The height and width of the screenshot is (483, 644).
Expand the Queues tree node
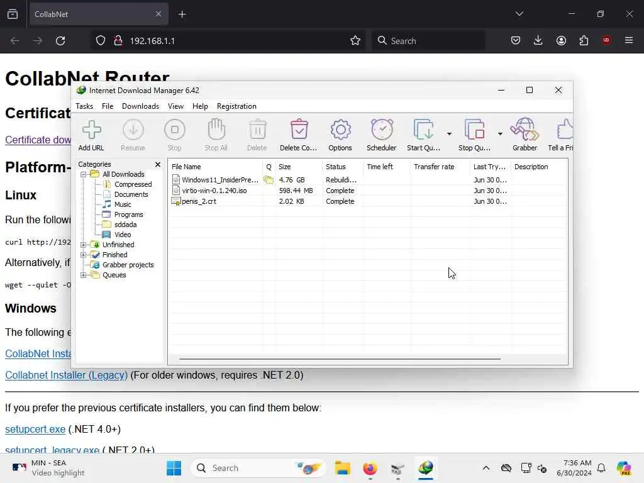coord(84,275)
